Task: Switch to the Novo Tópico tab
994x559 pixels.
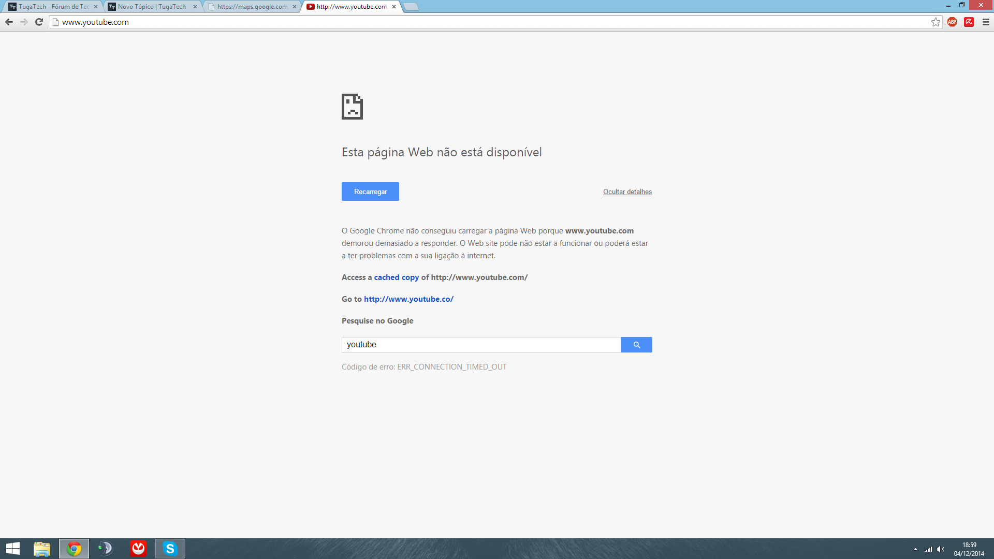Action: point(151,7)
